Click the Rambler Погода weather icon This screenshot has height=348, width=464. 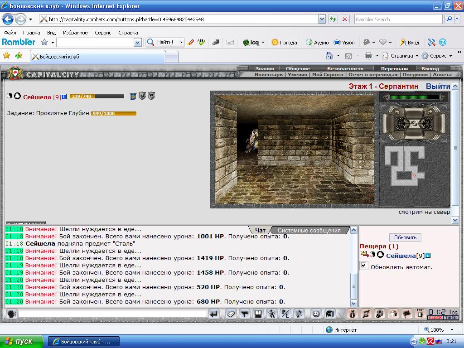click(275, 42)
